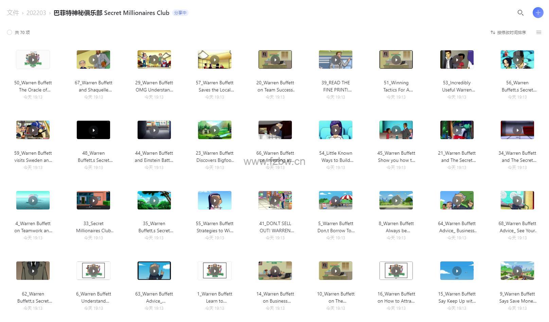Play 57_Warren Buffett Saves the Local video

tap(215, 60)
